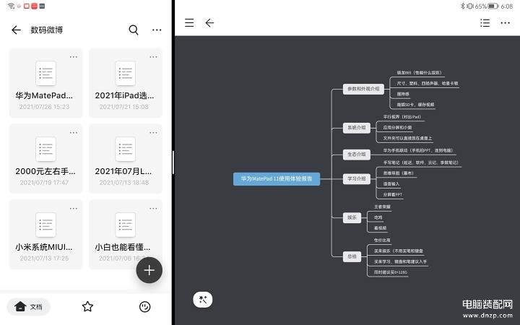
Task: Open options menu for 2000元左右手 card
Action: (x=74, y=133)
